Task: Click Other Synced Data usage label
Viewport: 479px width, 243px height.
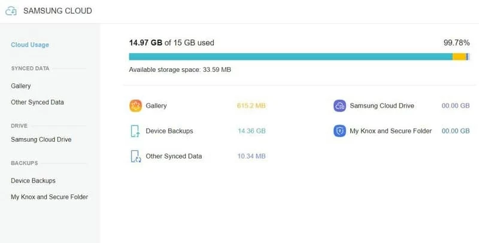Action: coord(174,156)
